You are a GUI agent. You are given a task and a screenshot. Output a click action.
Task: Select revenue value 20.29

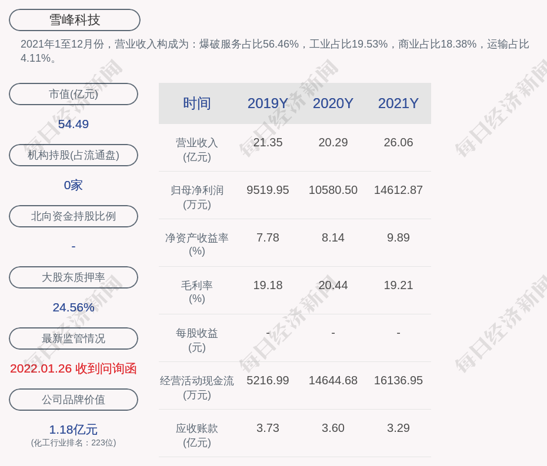pyautogui.click(x=333, y=143)
